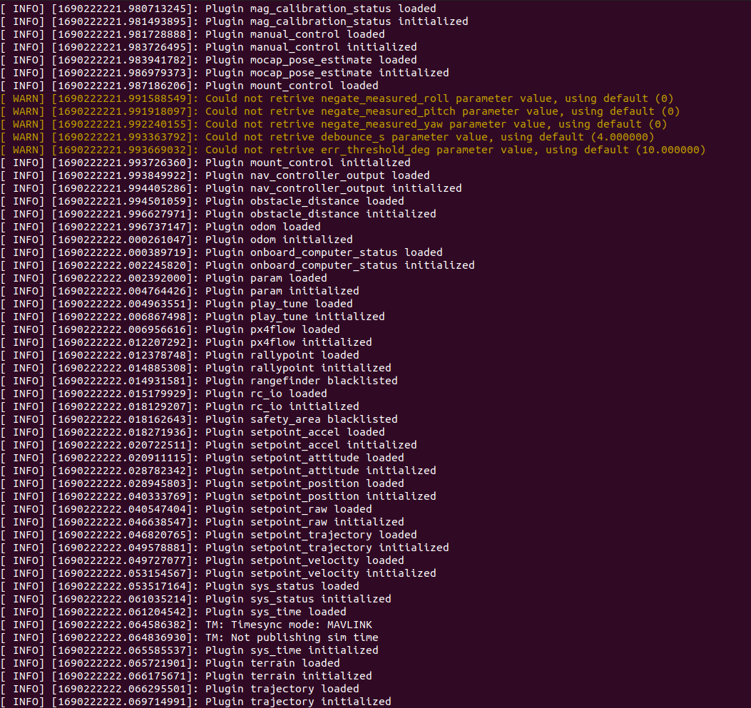Click the 'Plugin px4flow loaded' entry
751x708 pixels.
click(272, 329)
